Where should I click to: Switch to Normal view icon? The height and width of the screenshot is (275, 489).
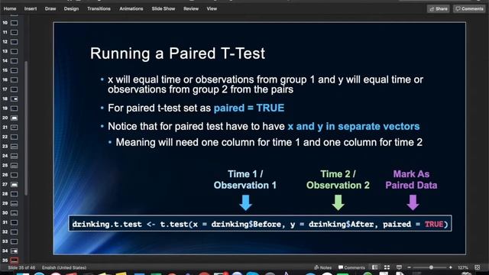pos(375,267)
